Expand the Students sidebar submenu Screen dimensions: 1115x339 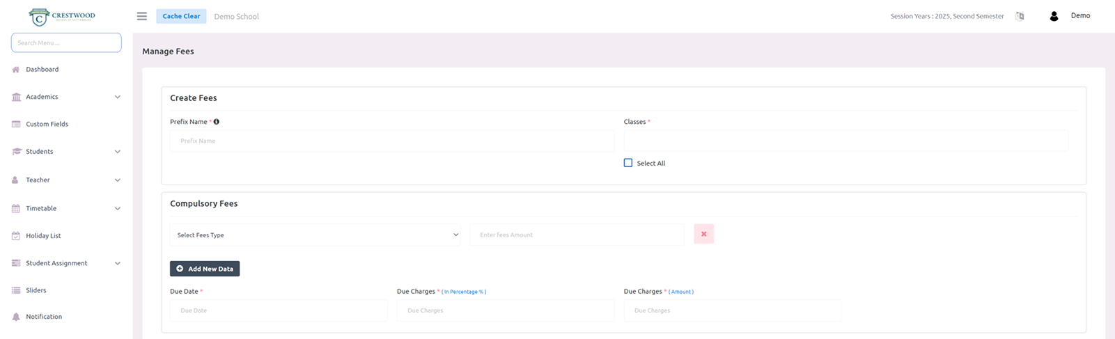(117, 152)
